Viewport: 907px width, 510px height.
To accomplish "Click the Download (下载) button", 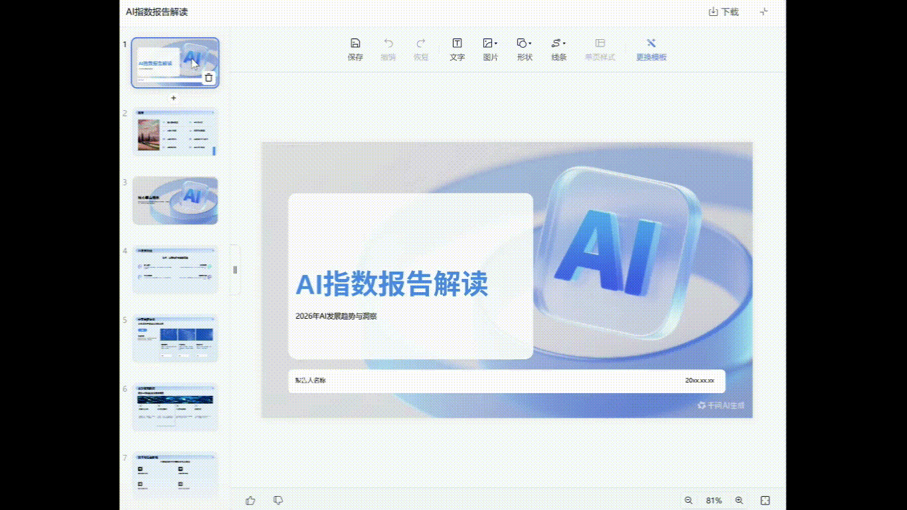I will click(x=724, y=11).
